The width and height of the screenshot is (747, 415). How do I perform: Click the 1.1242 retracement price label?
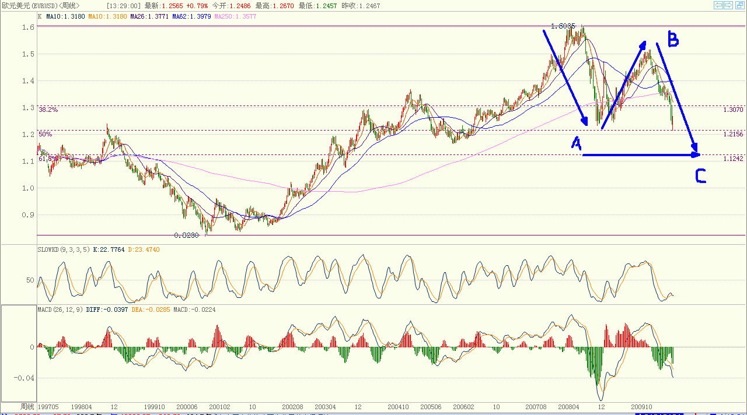(x=732, y=159)
